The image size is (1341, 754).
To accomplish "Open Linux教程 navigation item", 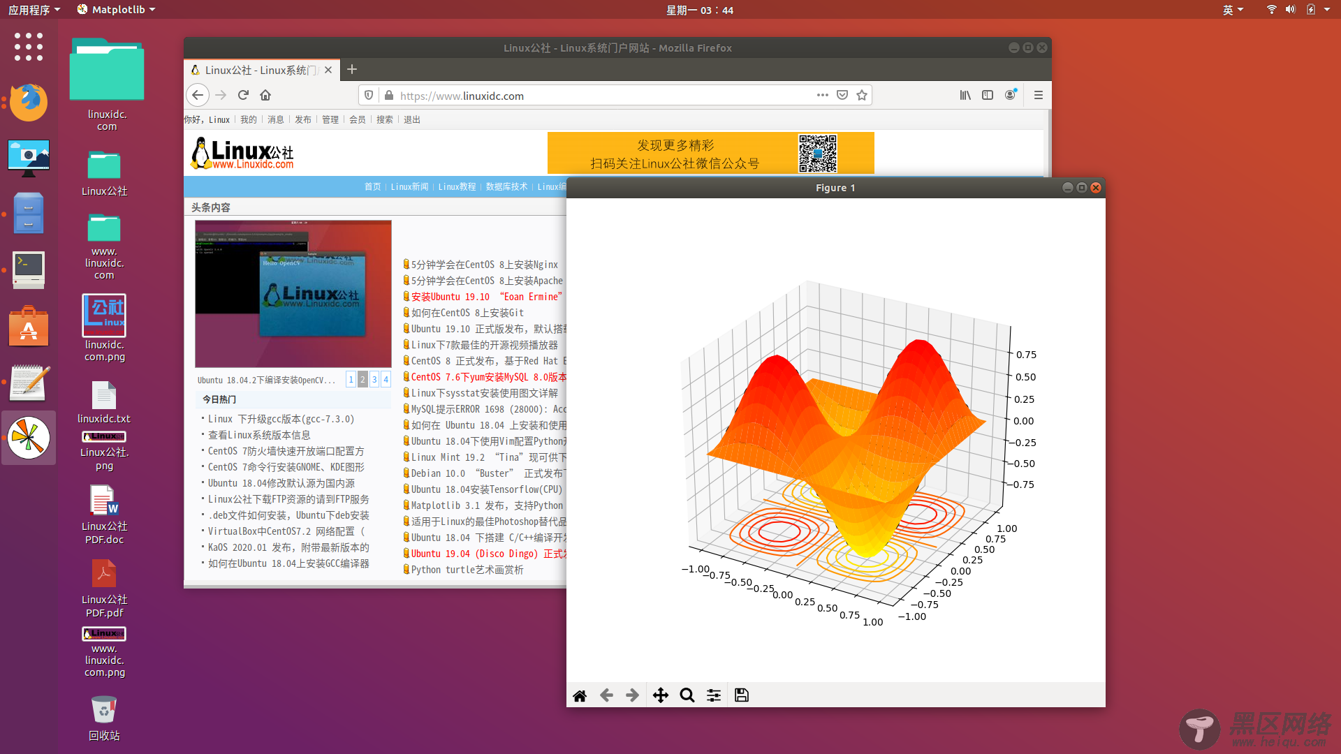I will click(457, 186).
